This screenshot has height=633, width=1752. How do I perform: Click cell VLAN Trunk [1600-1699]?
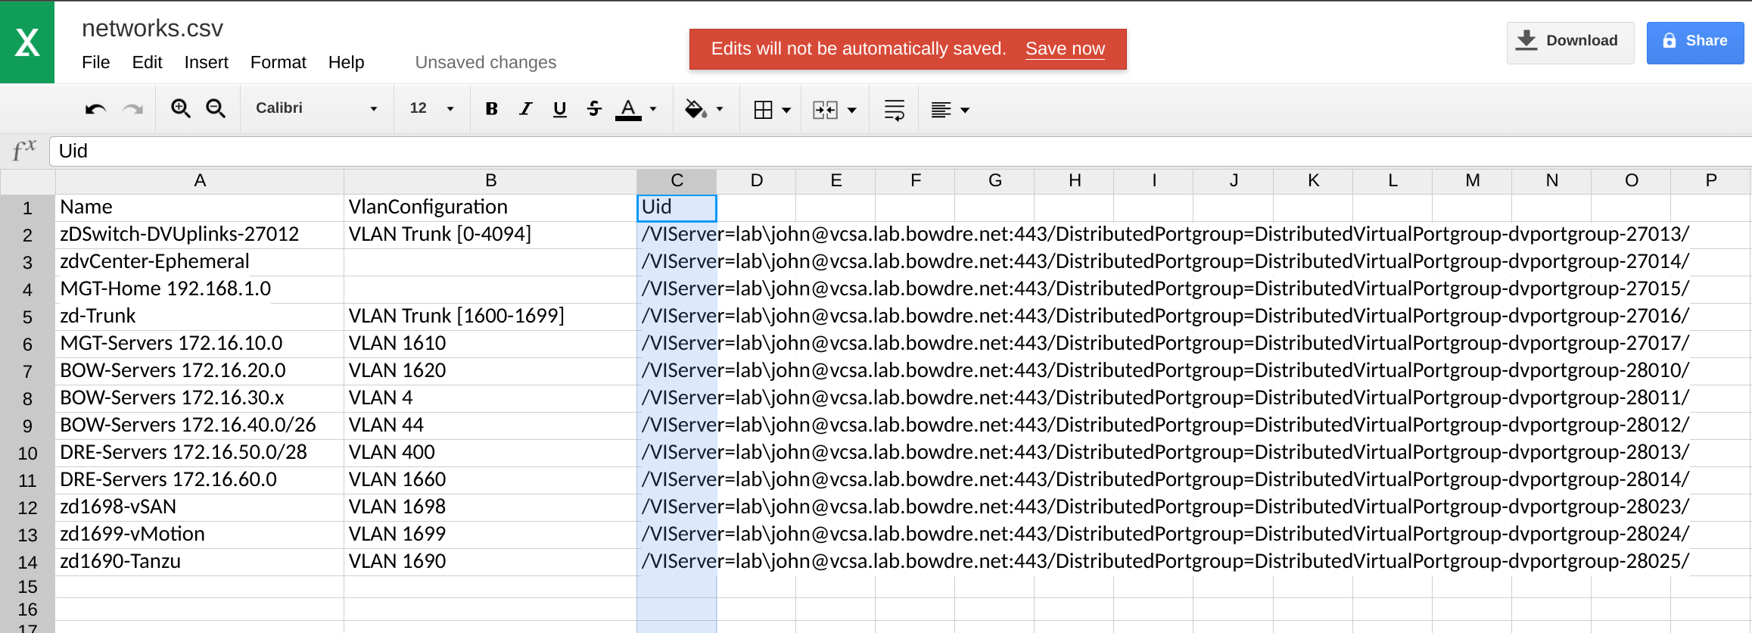click(490, 316)
